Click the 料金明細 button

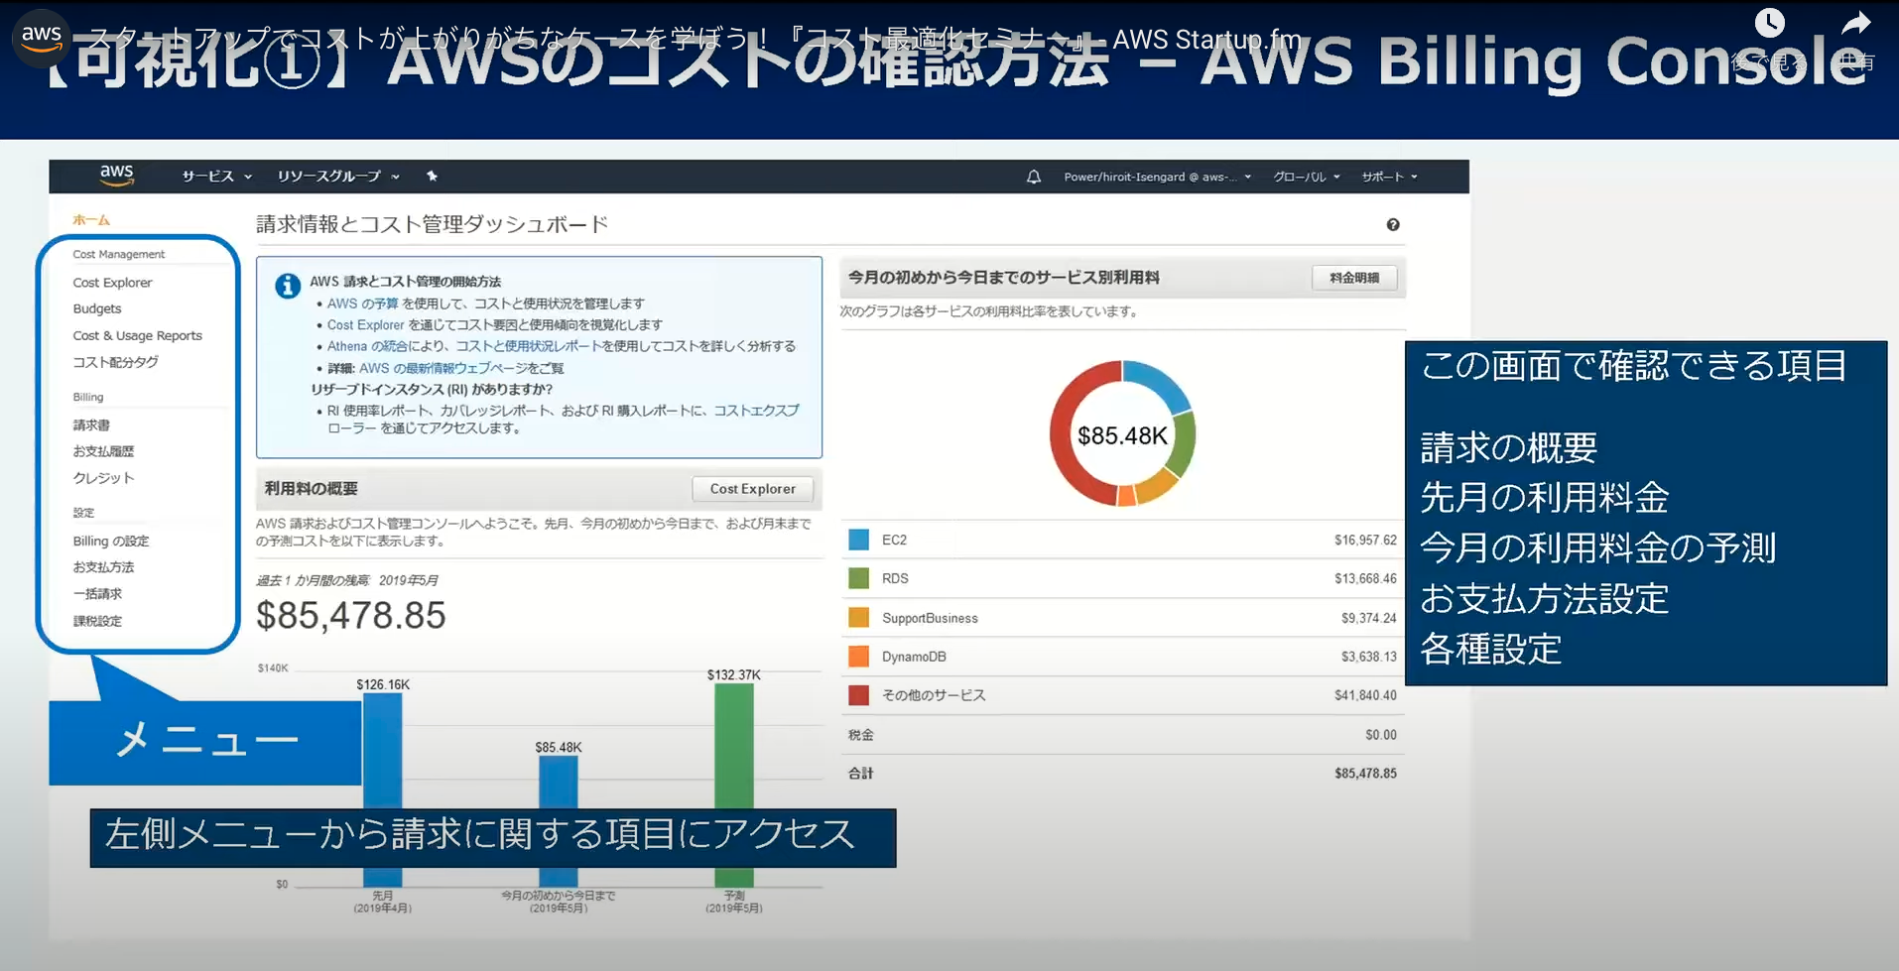click(x=1354, y=278)
